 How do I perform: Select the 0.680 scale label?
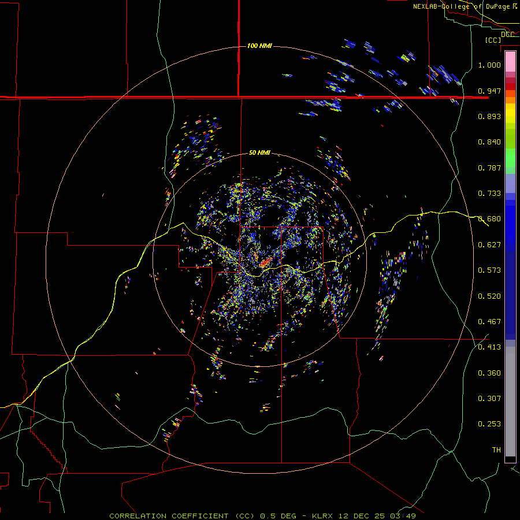coord(489,219)
